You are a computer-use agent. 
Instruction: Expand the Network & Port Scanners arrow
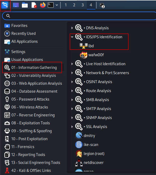coord(72,73)
